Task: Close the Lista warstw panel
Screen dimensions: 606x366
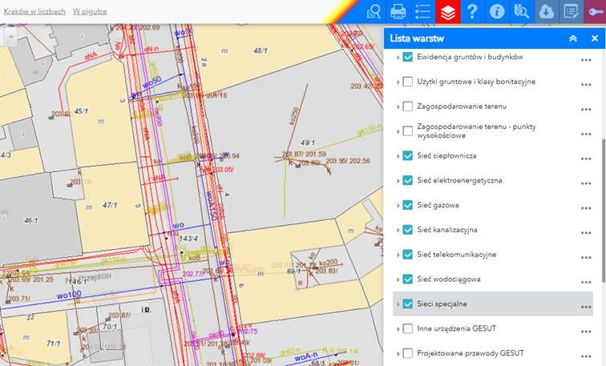Action: coord(595,38)
